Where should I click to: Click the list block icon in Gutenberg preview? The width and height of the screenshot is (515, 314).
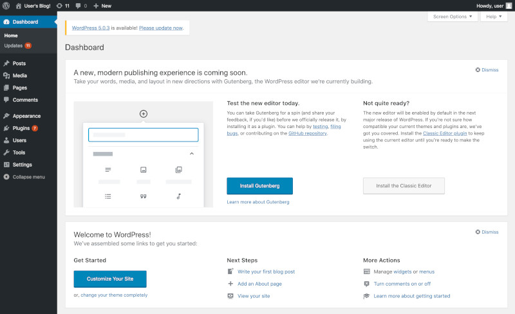[x=108, y=196]
